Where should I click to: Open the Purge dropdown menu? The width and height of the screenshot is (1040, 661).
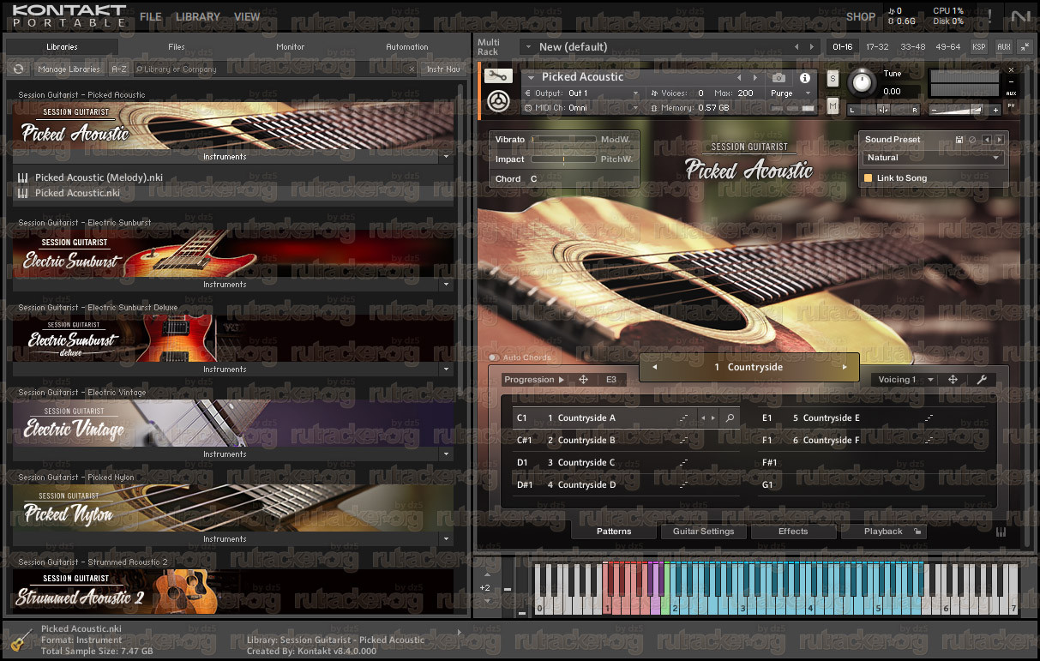coord(790,93)
